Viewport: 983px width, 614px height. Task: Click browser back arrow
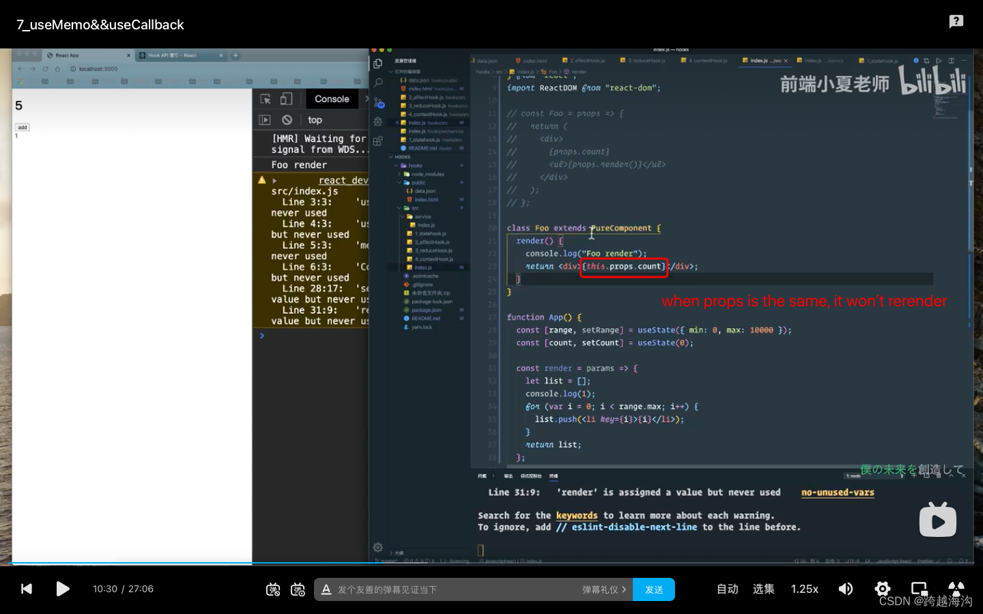[x=20, y=69]
